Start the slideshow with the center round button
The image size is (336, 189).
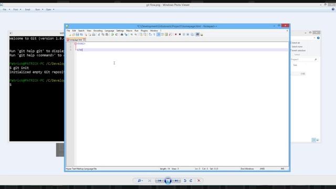[x=168, y=181]
